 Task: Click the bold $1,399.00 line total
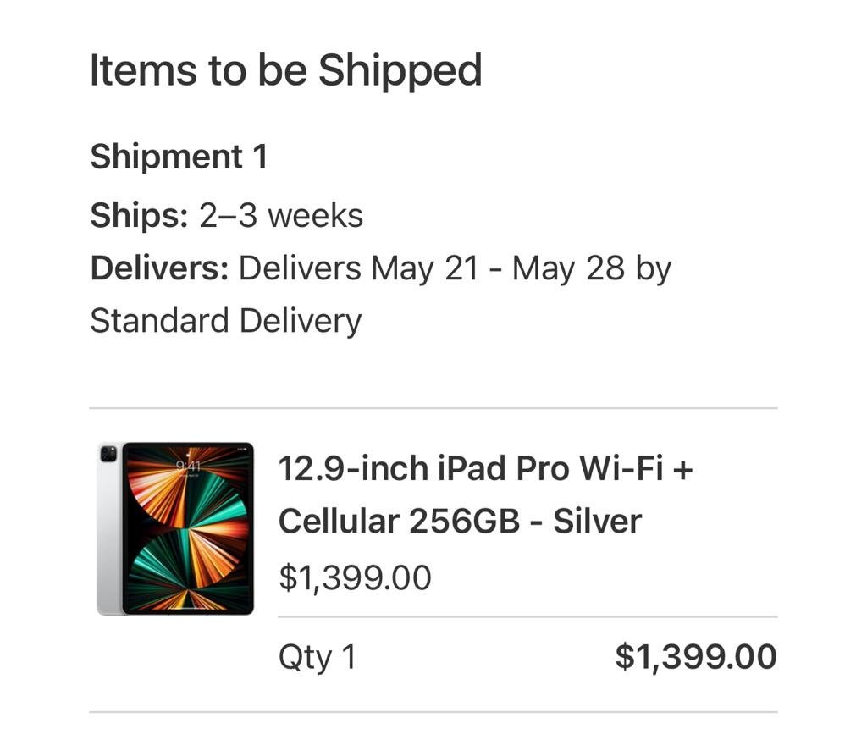(695, 657)
